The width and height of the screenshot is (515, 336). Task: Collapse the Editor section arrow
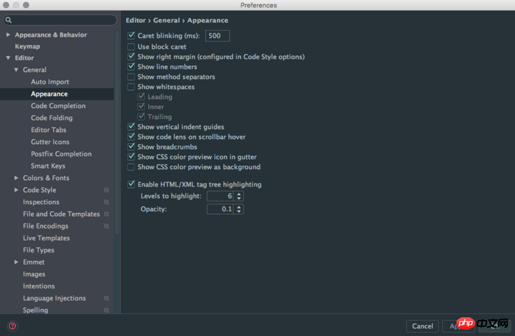tap(8, 58)
